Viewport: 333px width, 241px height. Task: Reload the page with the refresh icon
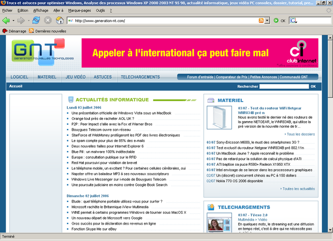click(x=36, y=20)
